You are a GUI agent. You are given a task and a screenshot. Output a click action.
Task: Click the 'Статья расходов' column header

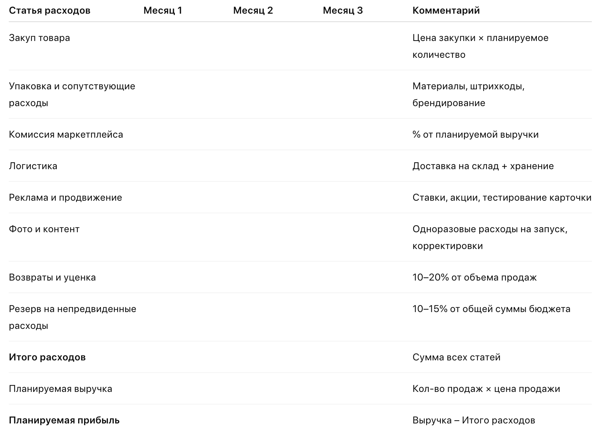tap(49, 11)
